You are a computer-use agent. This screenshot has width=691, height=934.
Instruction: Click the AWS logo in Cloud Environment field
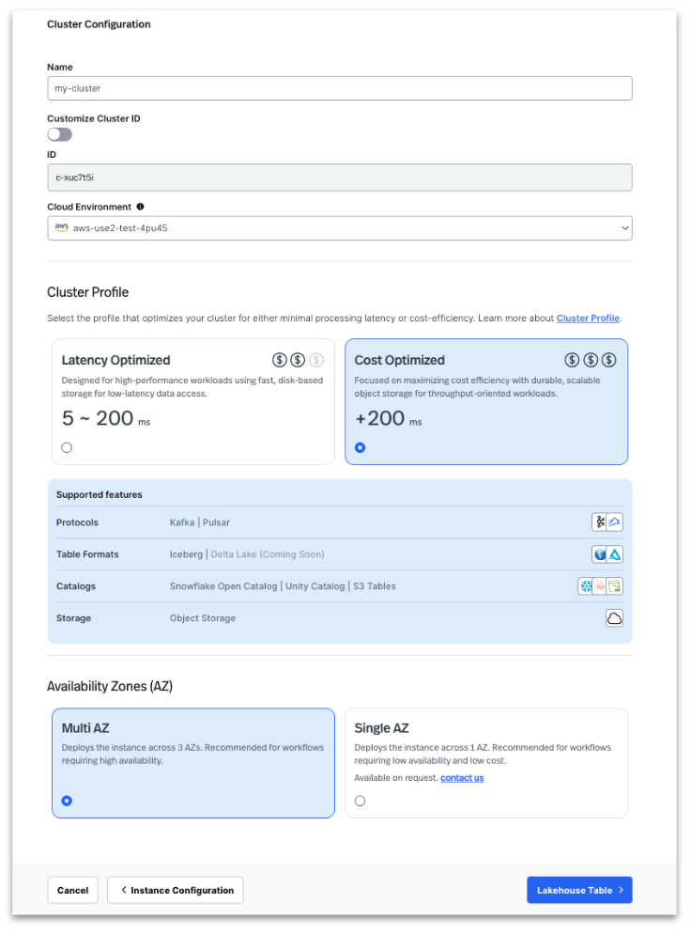62,227
